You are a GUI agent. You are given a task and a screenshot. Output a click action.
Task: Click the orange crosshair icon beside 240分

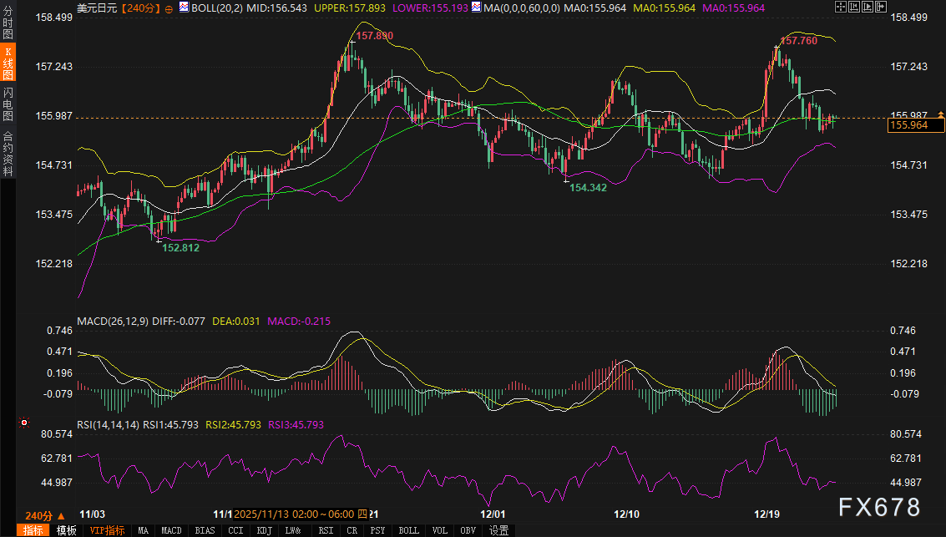(x=170, y=8)
